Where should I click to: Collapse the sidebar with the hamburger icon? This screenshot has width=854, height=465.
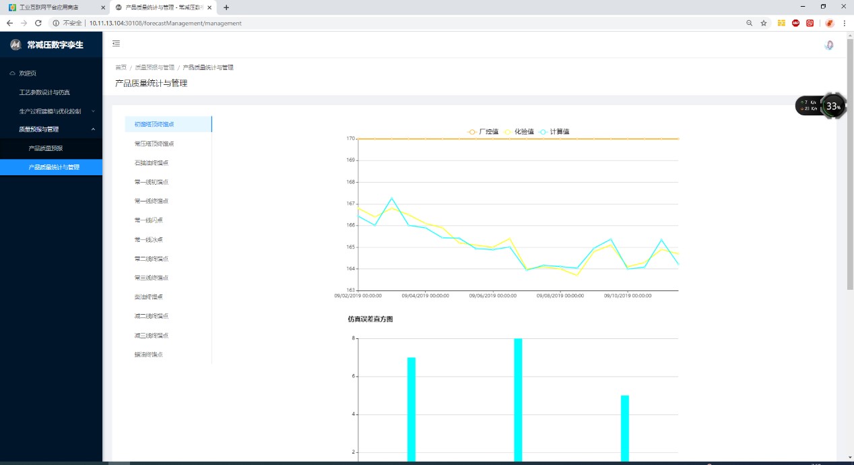pos(116,44)
